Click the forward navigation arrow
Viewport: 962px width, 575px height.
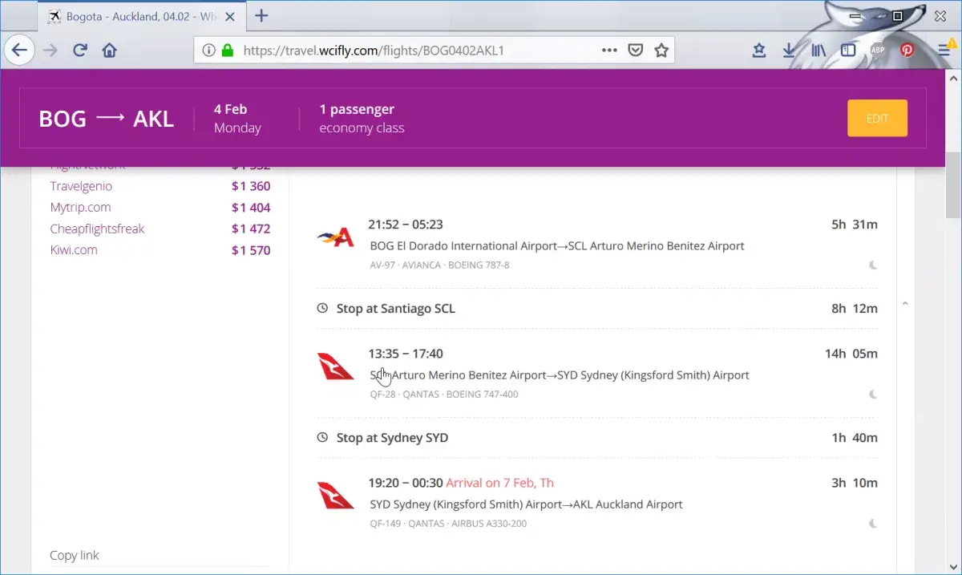coord(50,51)
